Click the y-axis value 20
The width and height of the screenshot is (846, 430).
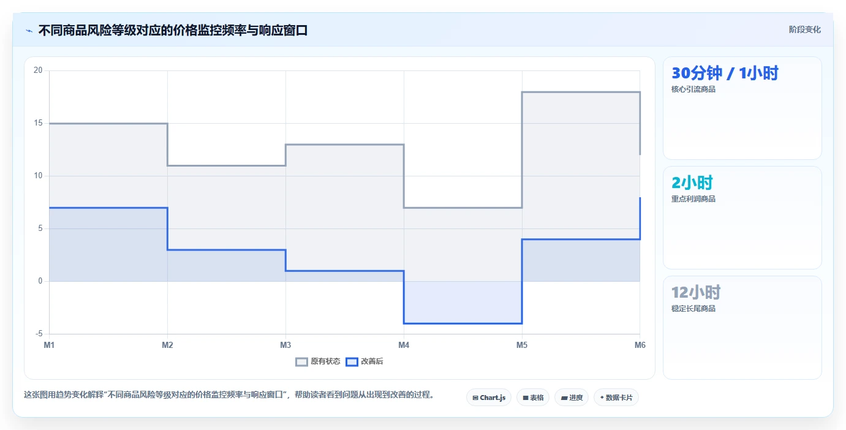pos(38,70)
